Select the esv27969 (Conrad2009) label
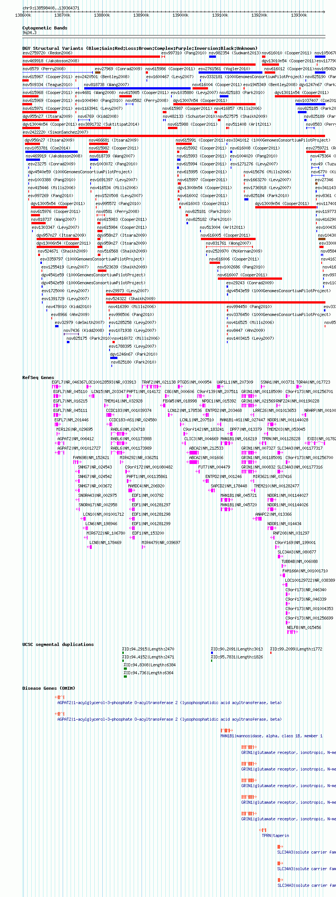Image resolution: width=336 pixels, height=897 pixels. click(119, 69)
